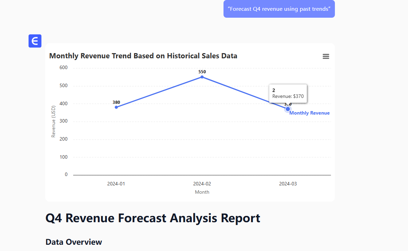Click the 600 y-axis tick label
408x251 pixels.
point(63,67)
